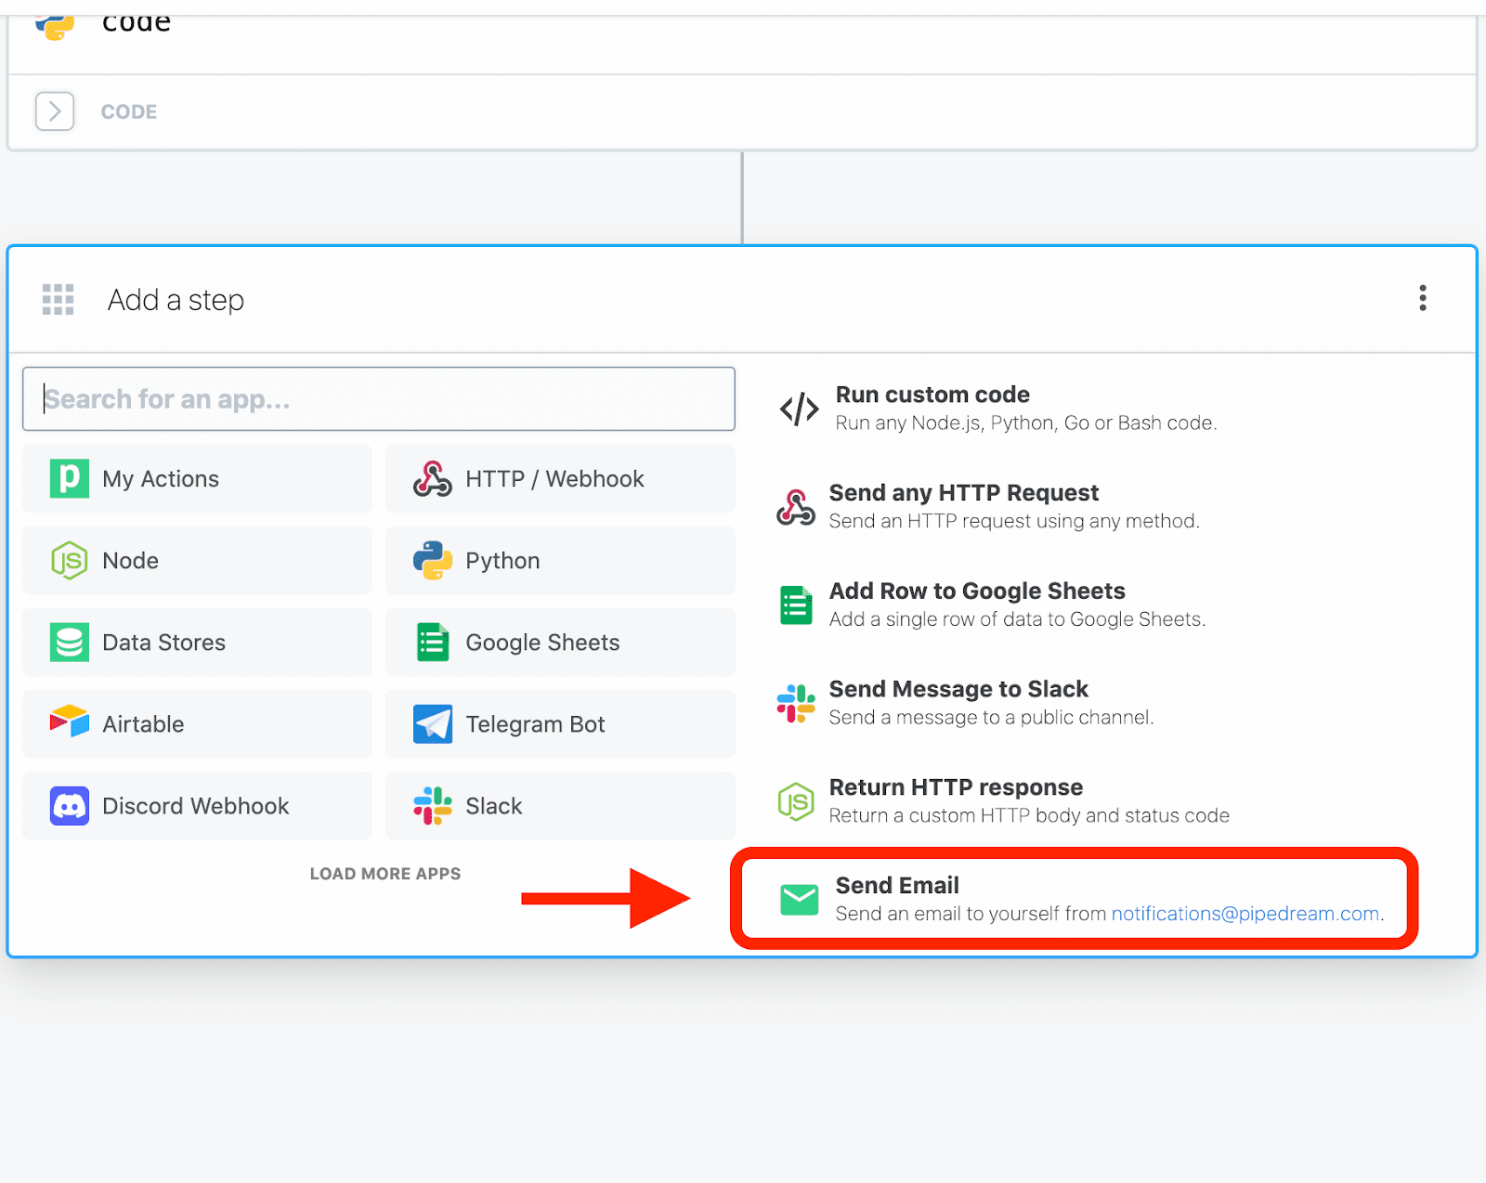Click the HTTP / Webhook app icon
This screenshot has width=1486, height=1183.
(x=433, y=479)
